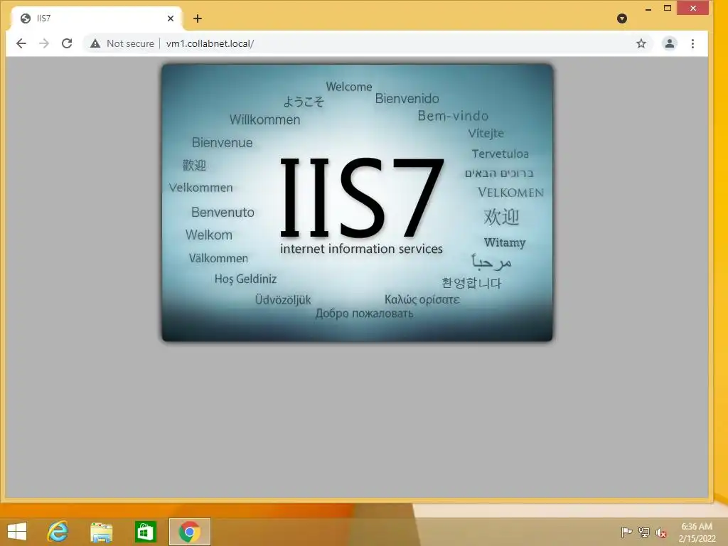This screenshot has height=546, width=728.
Task: Click the 'internet information services' caption
Action: pos(361,249)
